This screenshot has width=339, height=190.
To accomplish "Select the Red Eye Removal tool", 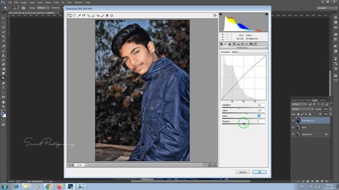I will click(98, 15).
